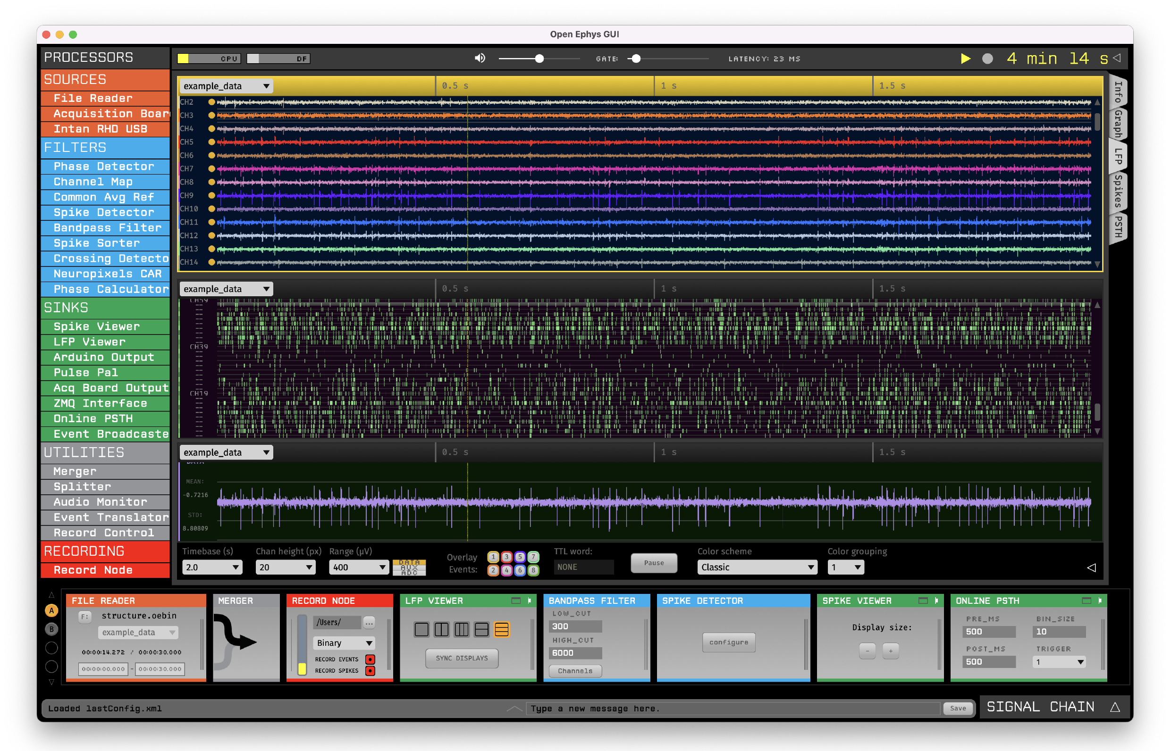
Task: Select the single-panel layout icon in LFP Viewer
Action: pos(421,630)
